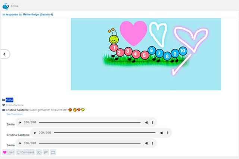This screenshot has width=239, height=159.
Task: Open more options on Cristina's audio
Action: (x=168, y=133)
